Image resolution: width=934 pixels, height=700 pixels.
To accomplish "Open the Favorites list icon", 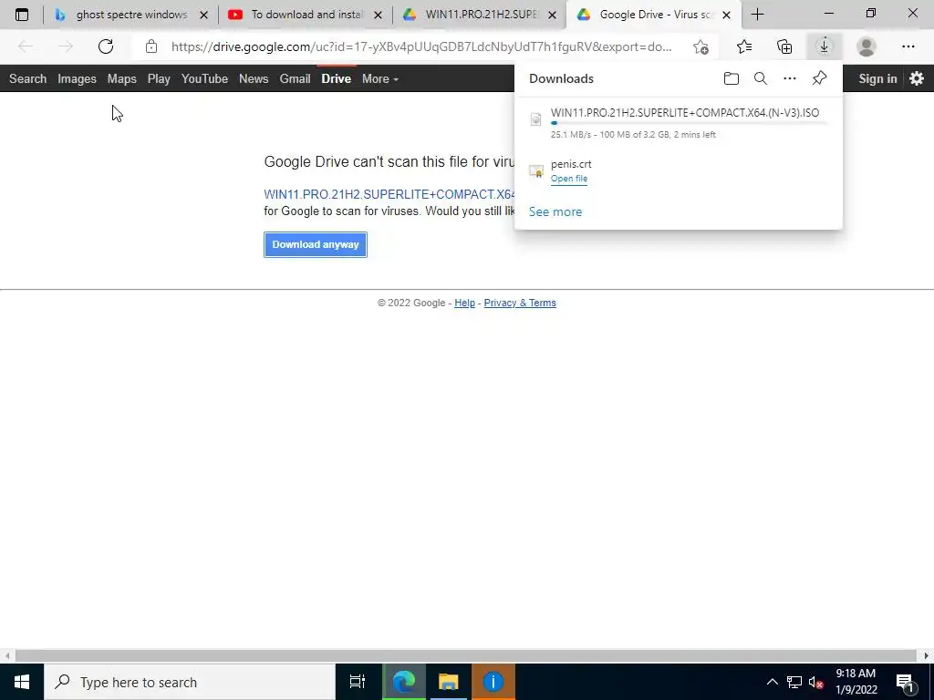I will pyautogui.click(x=744, y=46).
